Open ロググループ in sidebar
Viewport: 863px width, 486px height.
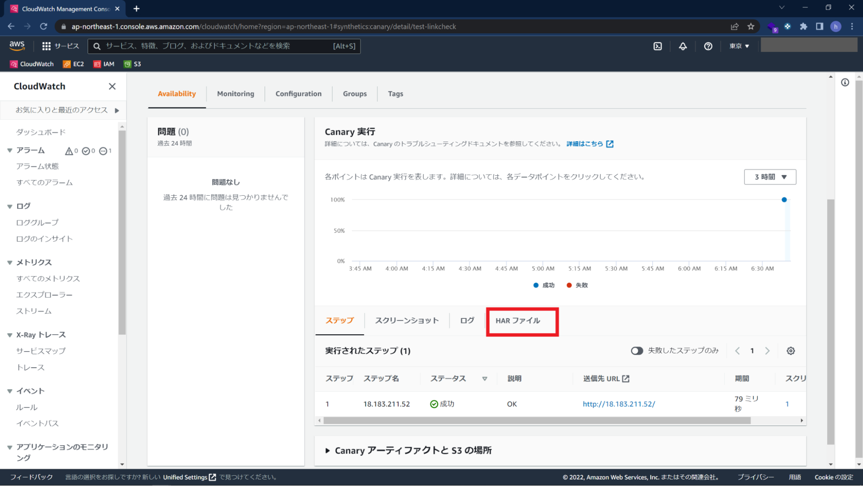pos(37,223)
